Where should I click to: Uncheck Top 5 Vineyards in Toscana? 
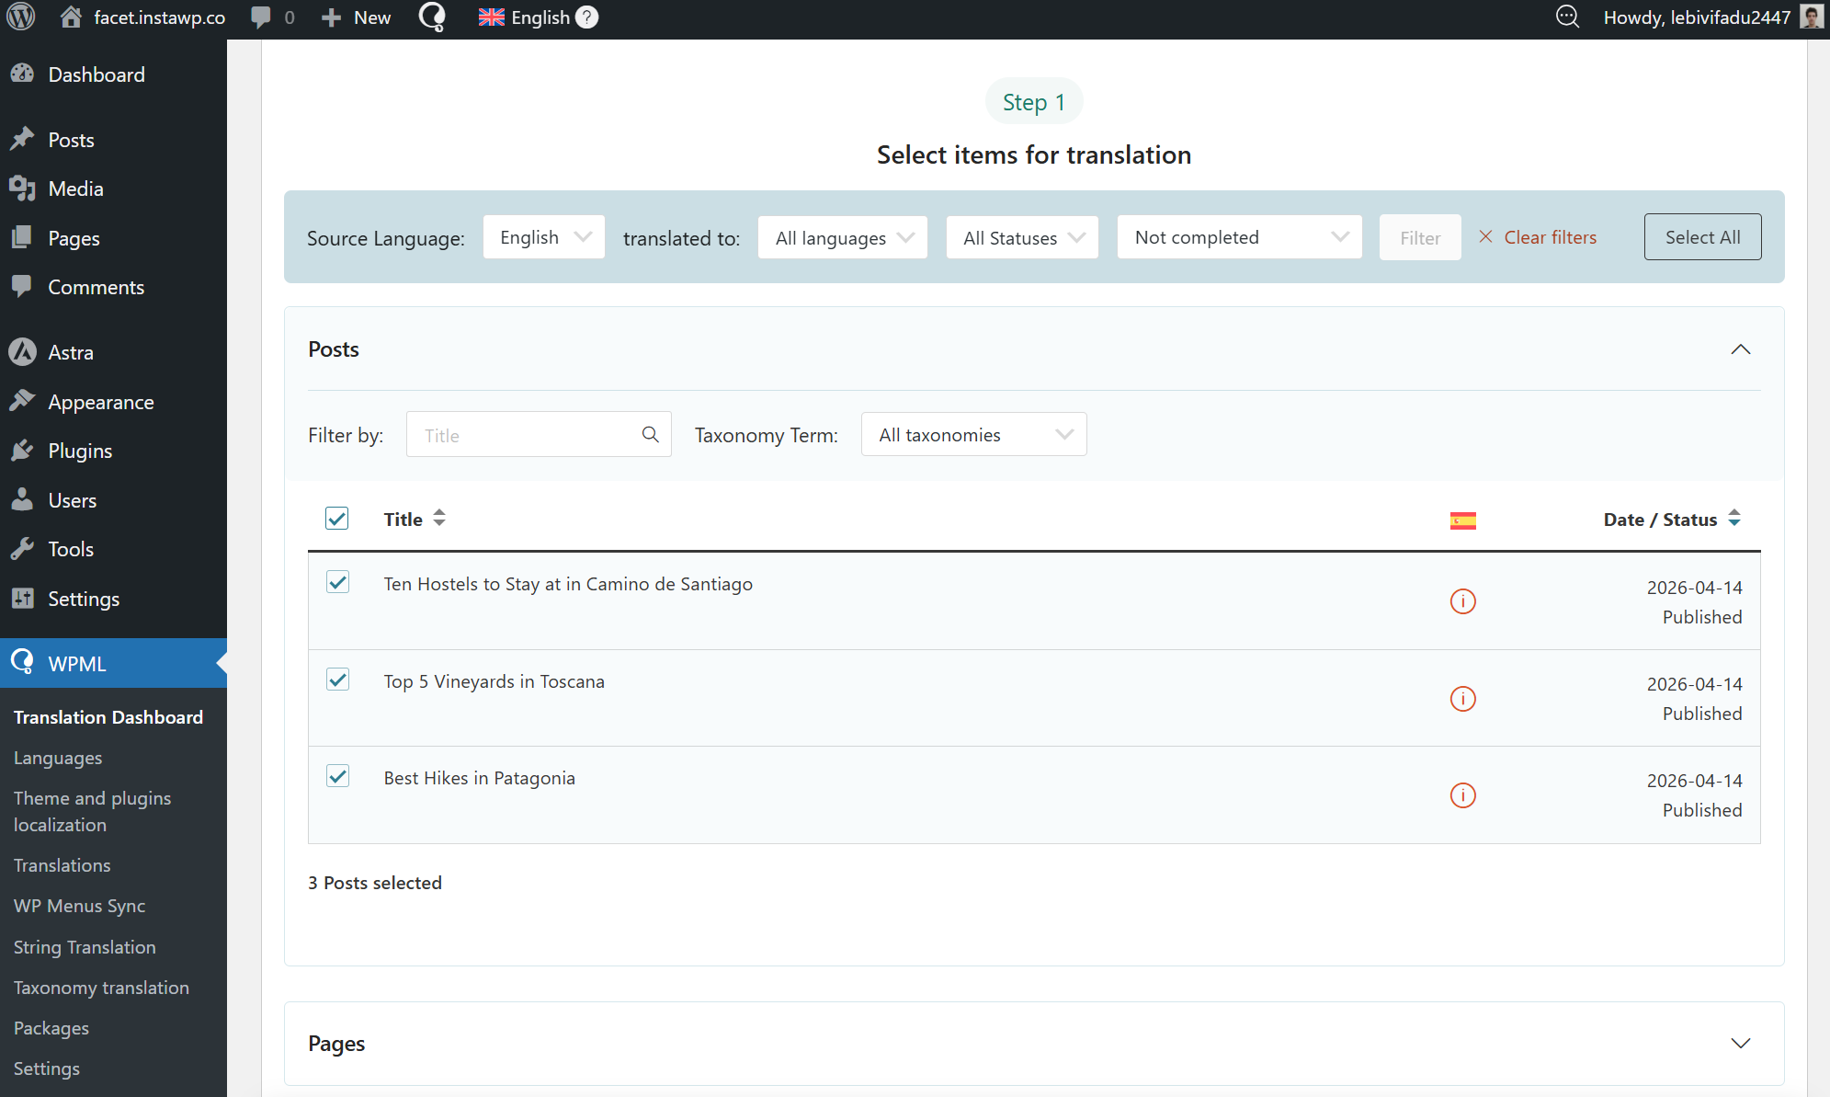[x=337, y=680]
